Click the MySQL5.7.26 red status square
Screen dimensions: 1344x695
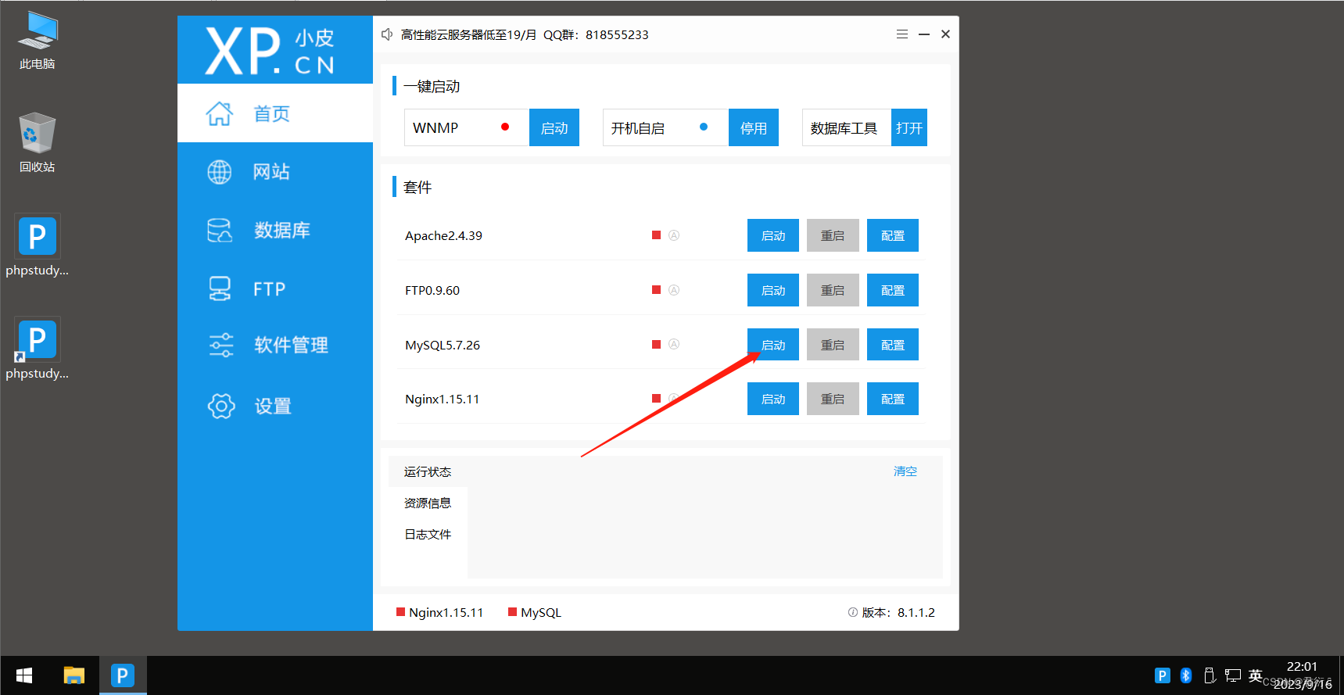click(x=657, y=344)
